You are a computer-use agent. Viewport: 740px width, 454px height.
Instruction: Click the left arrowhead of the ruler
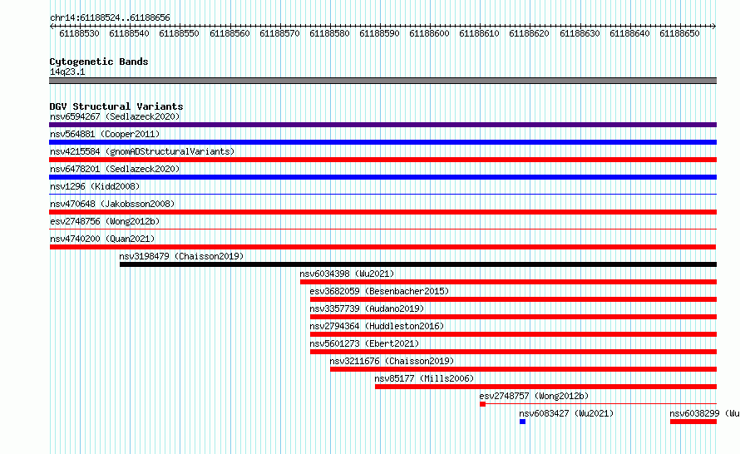[x=52, y=26]
